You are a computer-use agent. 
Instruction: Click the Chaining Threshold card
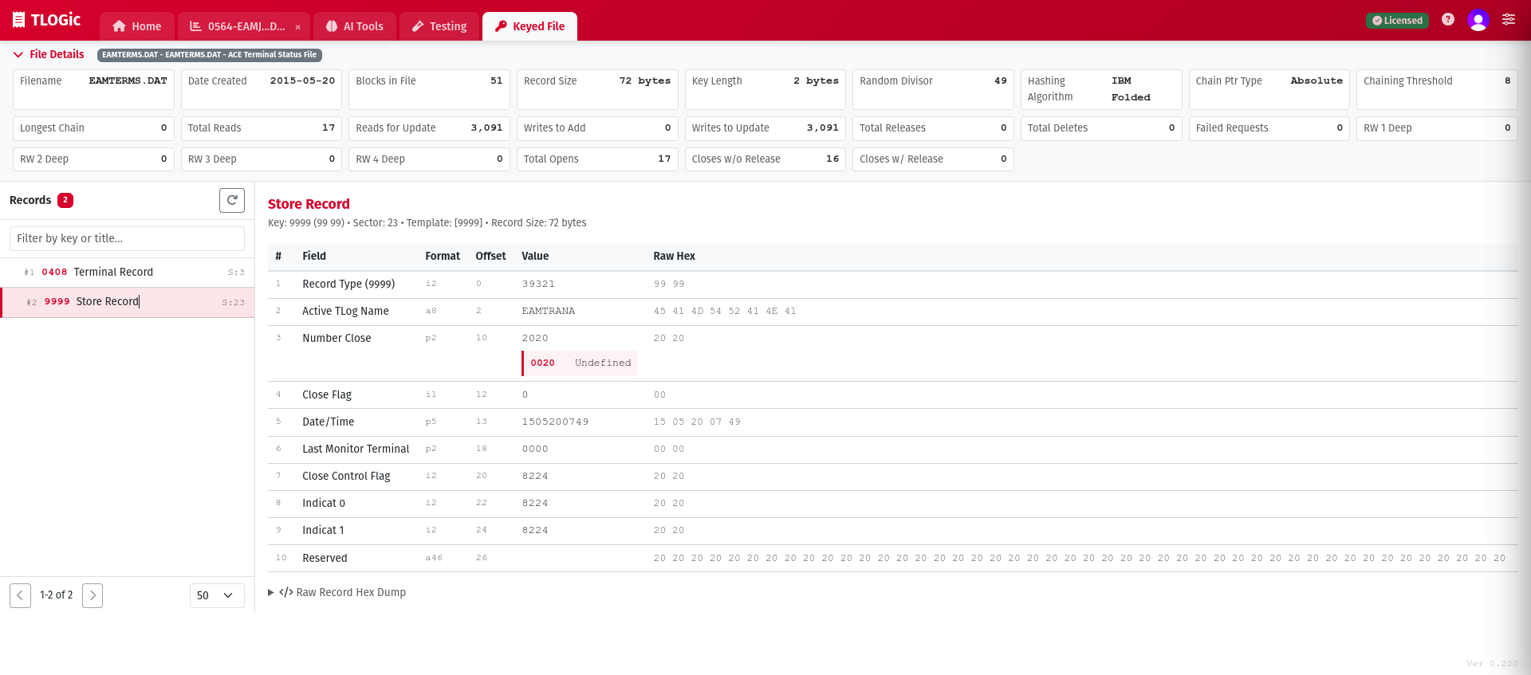[1437, 89]
